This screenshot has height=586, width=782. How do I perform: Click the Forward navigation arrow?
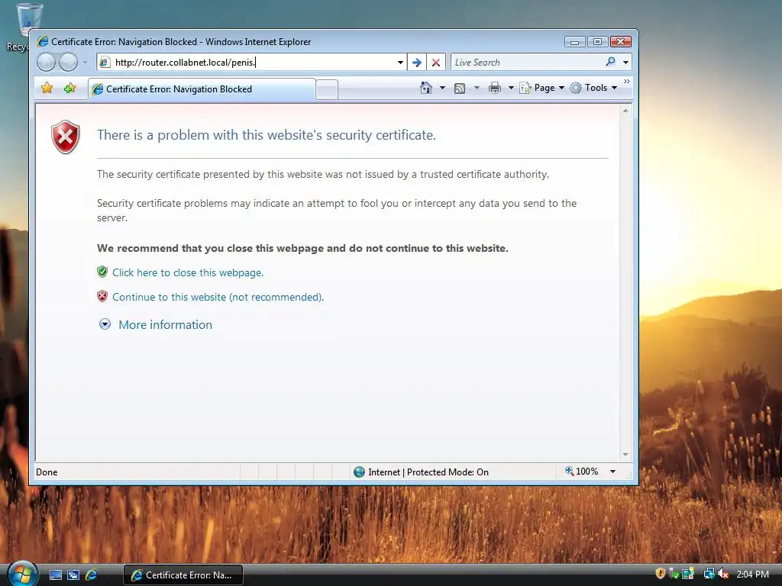pyautogui.click(x=68, y=63)
